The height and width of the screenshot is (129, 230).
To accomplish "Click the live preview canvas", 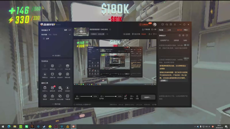I will (x=115, y=62).
